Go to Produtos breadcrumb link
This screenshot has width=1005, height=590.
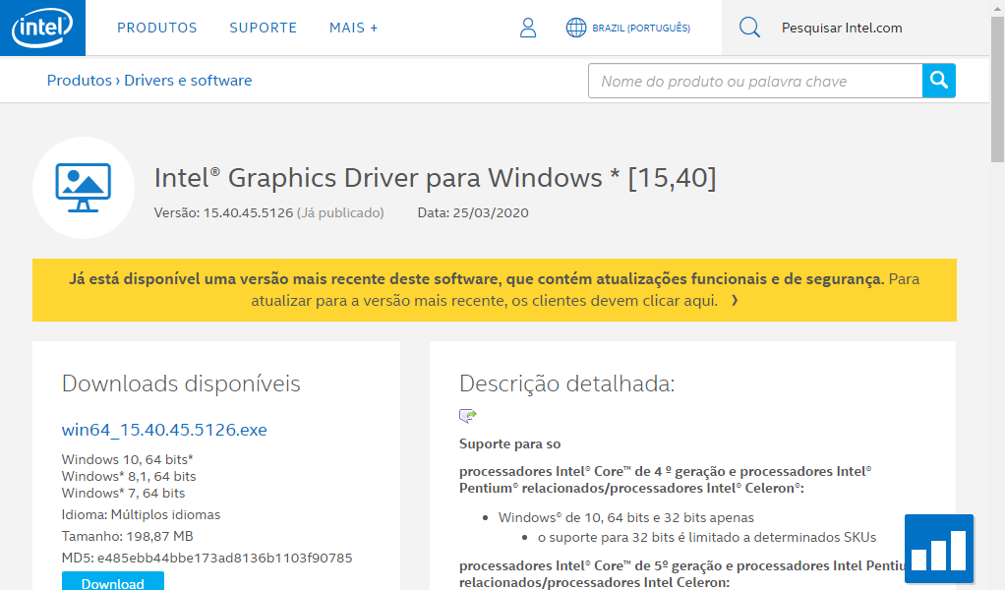[80, 80]
